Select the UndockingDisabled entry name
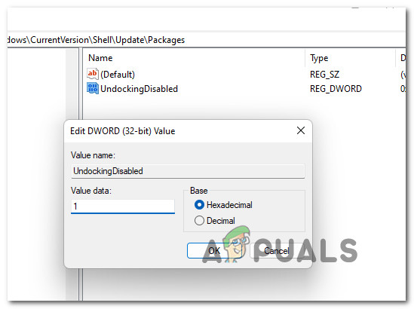 pyautogui.click(x=139, y=89)
